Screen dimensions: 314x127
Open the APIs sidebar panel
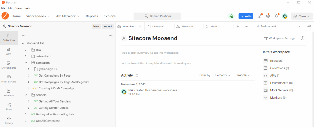(x=9, y=51)
